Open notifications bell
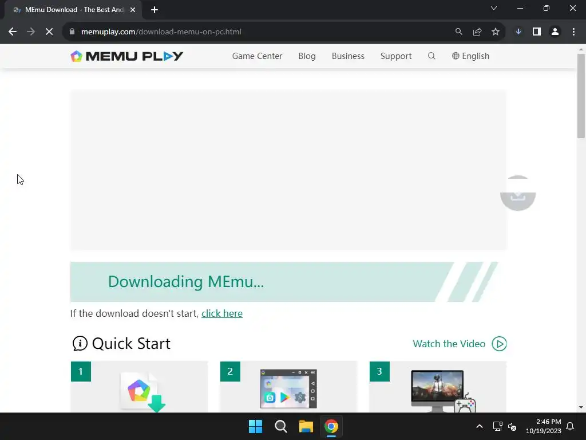 click(x=571, y=426)
